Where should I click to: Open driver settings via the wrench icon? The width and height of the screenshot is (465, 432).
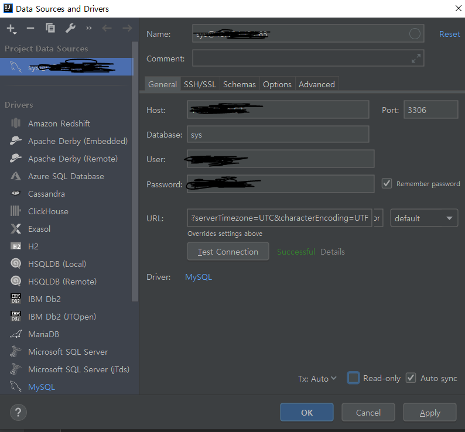tap(70, 28)
